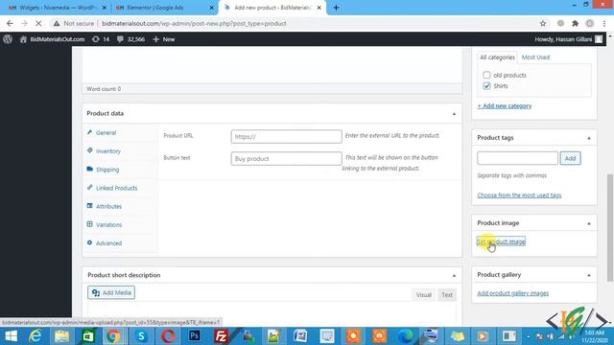Bookmark this page with the star
The width and height of the screenshot is (614, 345).
click(x=543, y=23)
